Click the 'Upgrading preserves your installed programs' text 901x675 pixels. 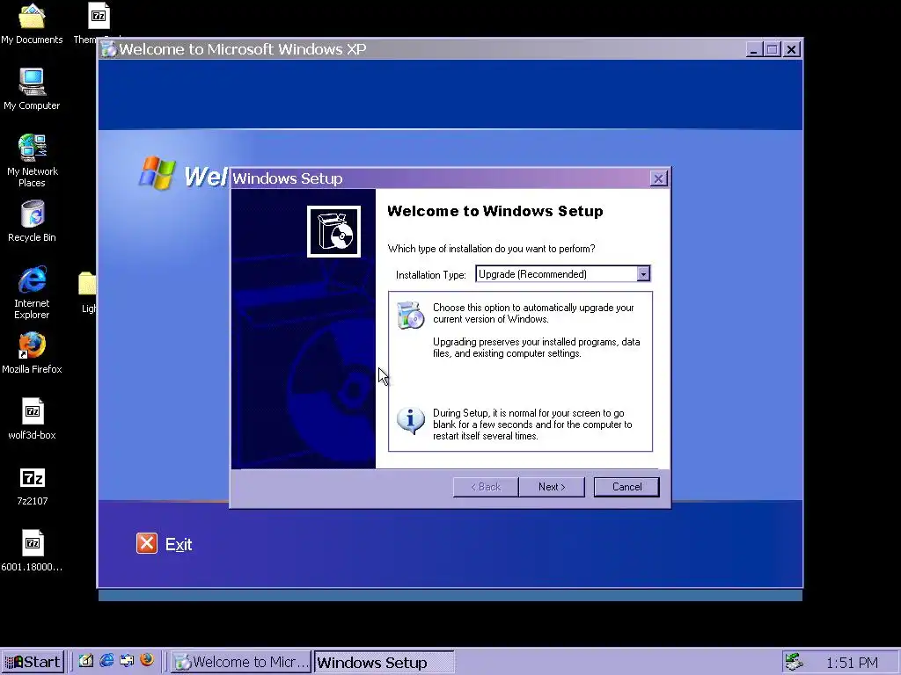pyautogui.click(x=536, y=347)
